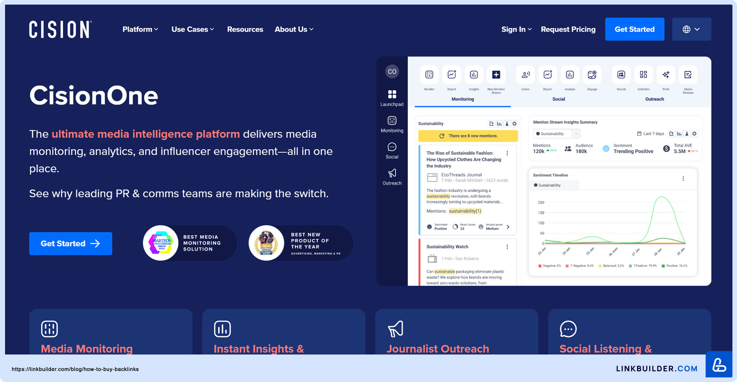737x382 pixels.
Task: Open Monitoring in the sidebar
Action: 392,124
